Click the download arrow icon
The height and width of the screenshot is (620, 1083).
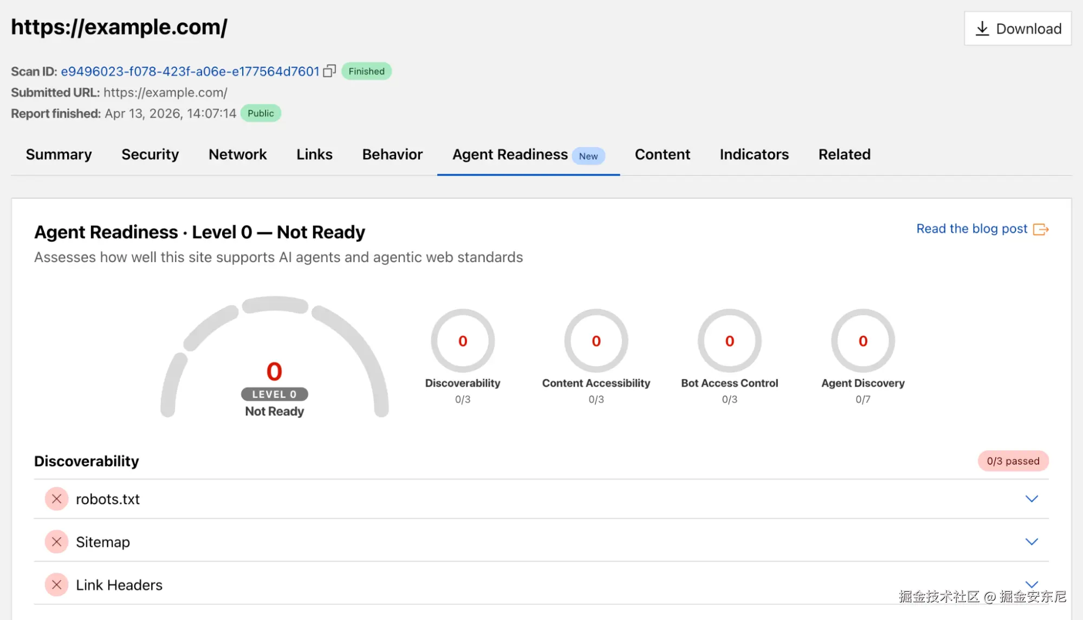pyautogui.click(x=982, y=29)
